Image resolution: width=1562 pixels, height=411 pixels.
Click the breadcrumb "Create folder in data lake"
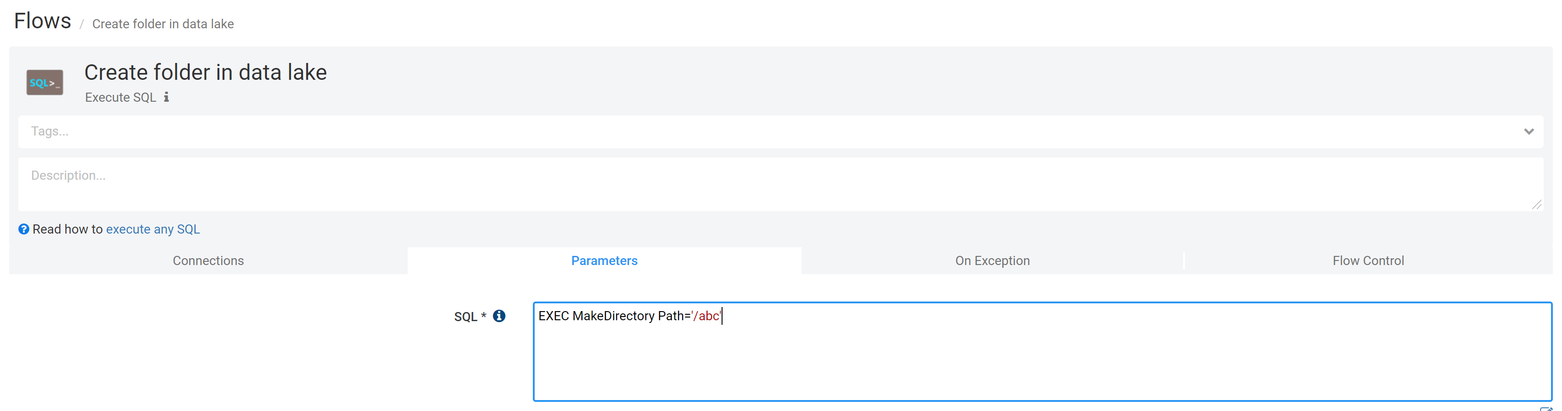click(163, 24)
